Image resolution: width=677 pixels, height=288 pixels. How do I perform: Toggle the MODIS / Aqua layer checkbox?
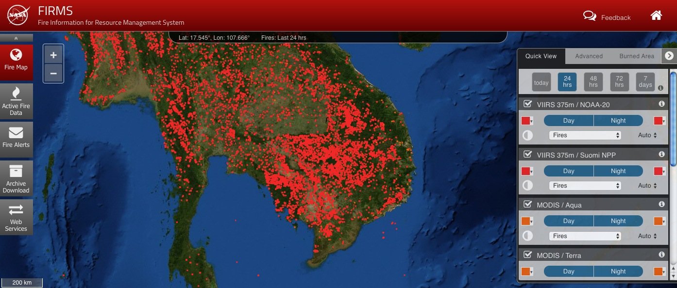click(x=528, y=205)
